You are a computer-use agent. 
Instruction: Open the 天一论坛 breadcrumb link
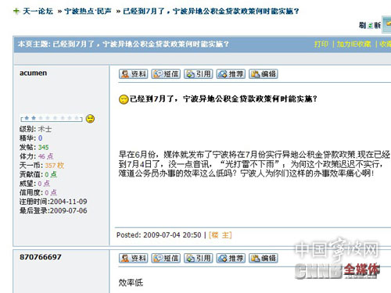point(38,11)
